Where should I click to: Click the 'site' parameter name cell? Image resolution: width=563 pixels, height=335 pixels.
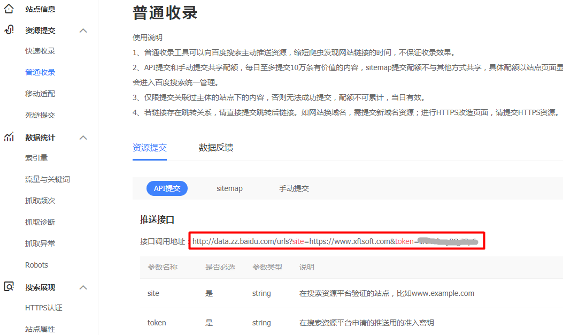pos(153,293)
